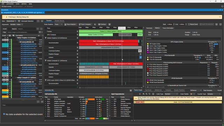Click the Flame Graph info circle icon
224x126 pixels.
click(153, 94)
